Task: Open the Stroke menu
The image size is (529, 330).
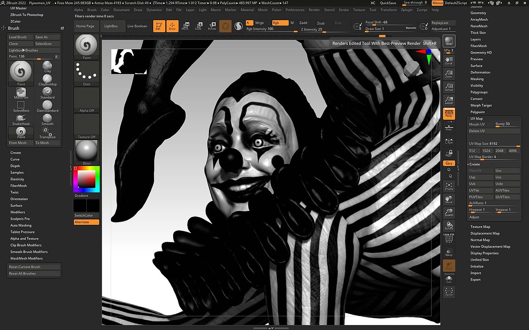Action: (x=343, y=9)
